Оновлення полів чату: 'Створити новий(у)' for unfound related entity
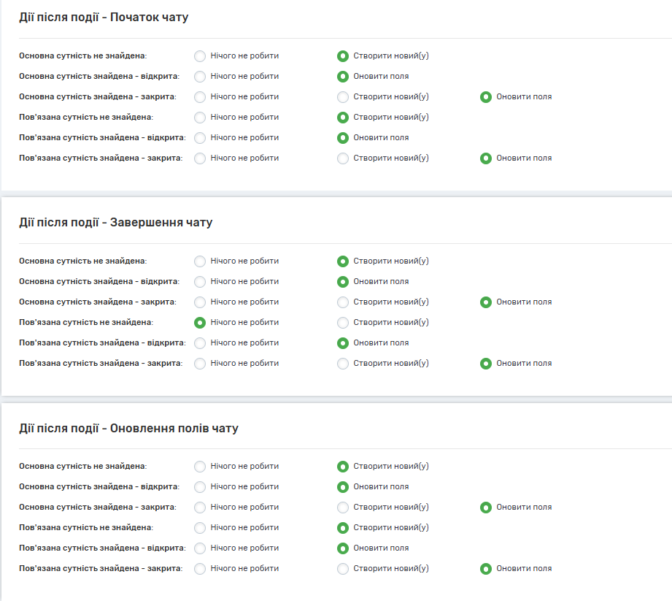 (343, 528)
